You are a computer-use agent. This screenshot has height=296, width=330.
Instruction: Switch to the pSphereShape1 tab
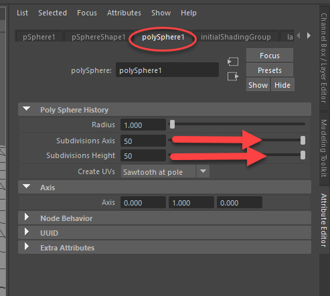(98, 37)
